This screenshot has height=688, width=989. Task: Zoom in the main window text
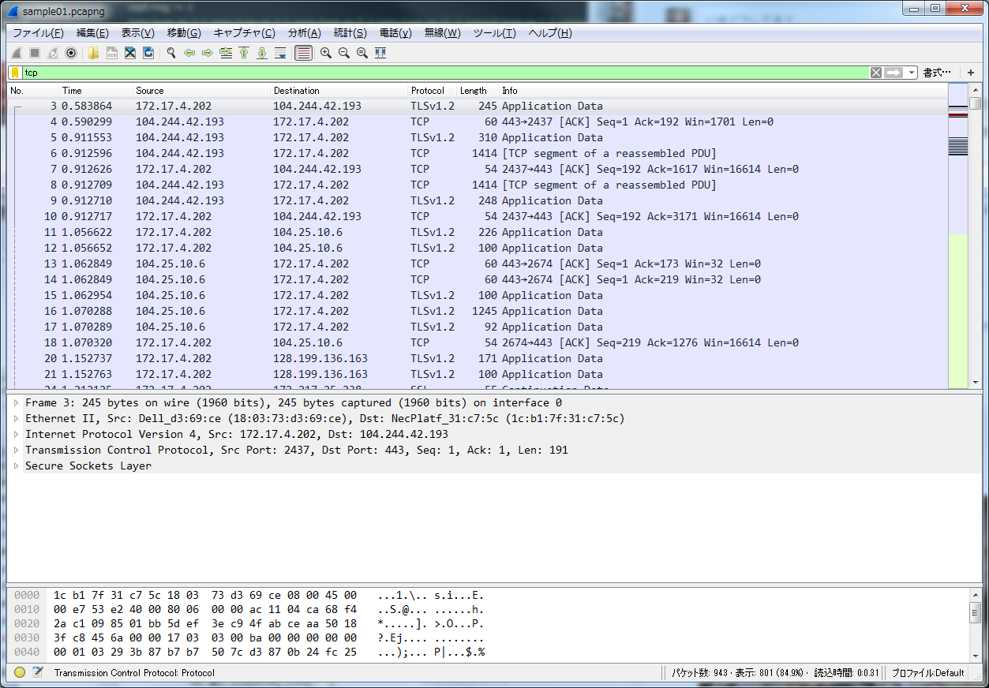(x=325, y=53)
